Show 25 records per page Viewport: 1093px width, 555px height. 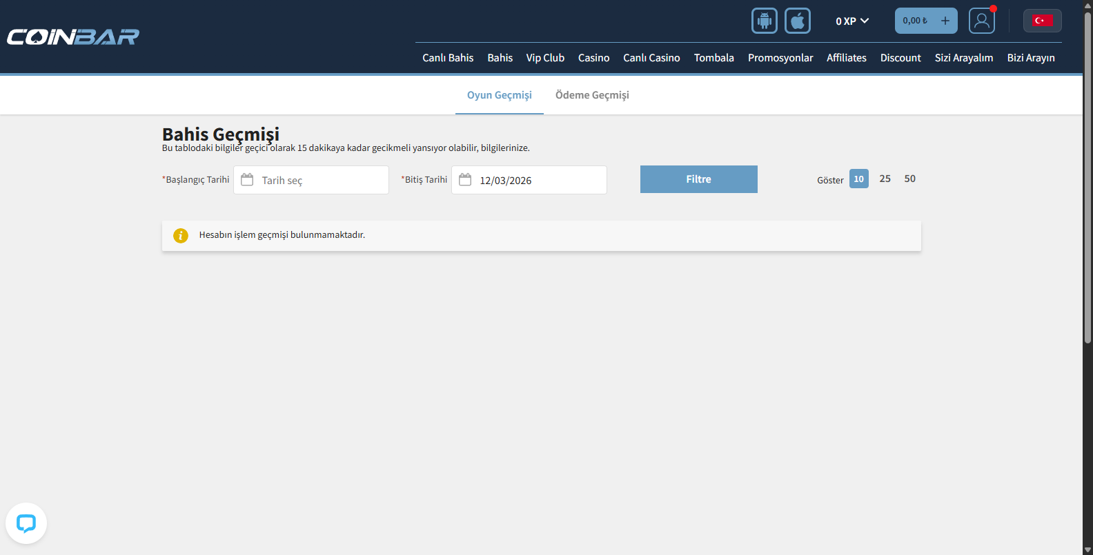tap(885, 179)
